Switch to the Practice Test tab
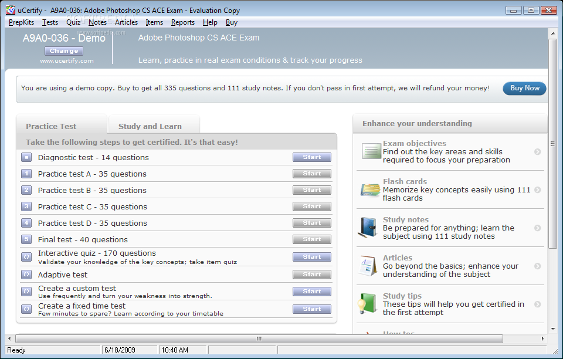This screenshot has width=563, height=359. 62,124
